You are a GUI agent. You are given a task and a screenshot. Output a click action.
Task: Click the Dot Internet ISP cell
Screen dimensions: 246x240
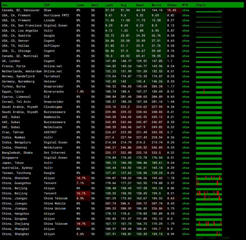(x=55, y=153)
